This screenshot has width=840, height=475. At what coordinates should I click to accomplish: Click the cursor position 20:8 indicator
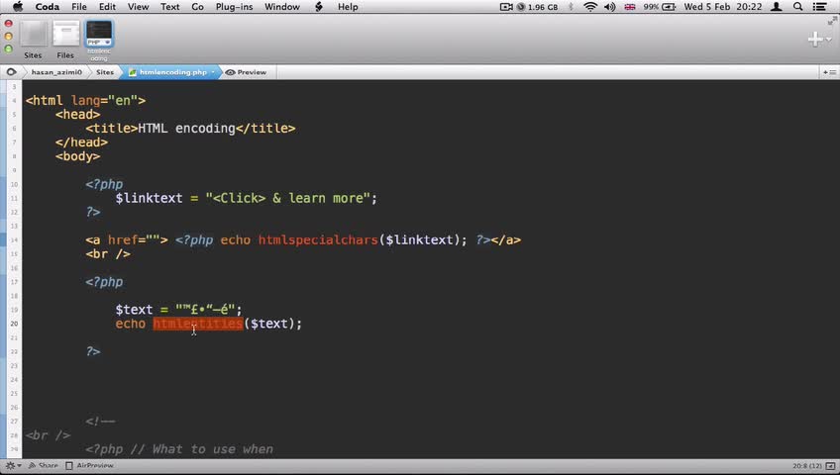(806, 466)
